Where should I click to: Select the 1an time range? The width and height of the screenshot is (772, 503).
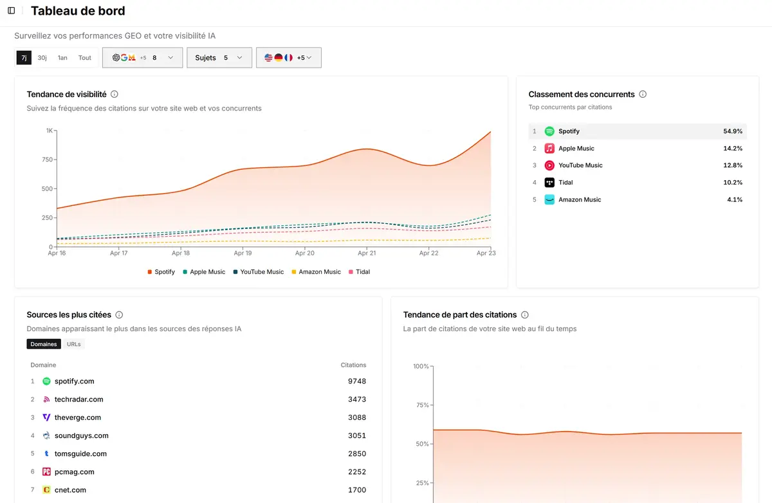point(62,58)
